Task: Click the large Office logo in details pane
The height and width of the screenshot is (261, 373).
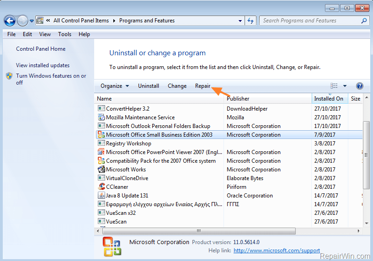Action: 112,246
